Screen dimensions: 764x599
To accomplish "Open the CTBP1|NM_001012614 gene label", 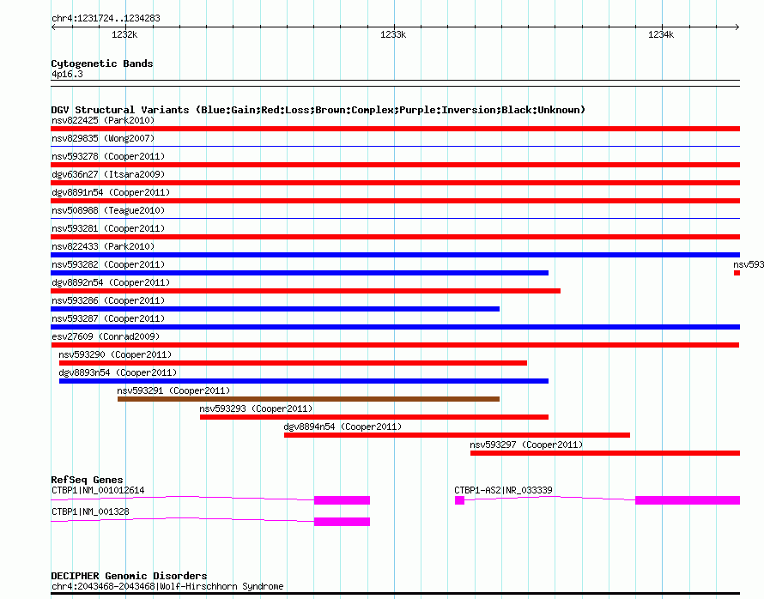I will tap(98, 490).
